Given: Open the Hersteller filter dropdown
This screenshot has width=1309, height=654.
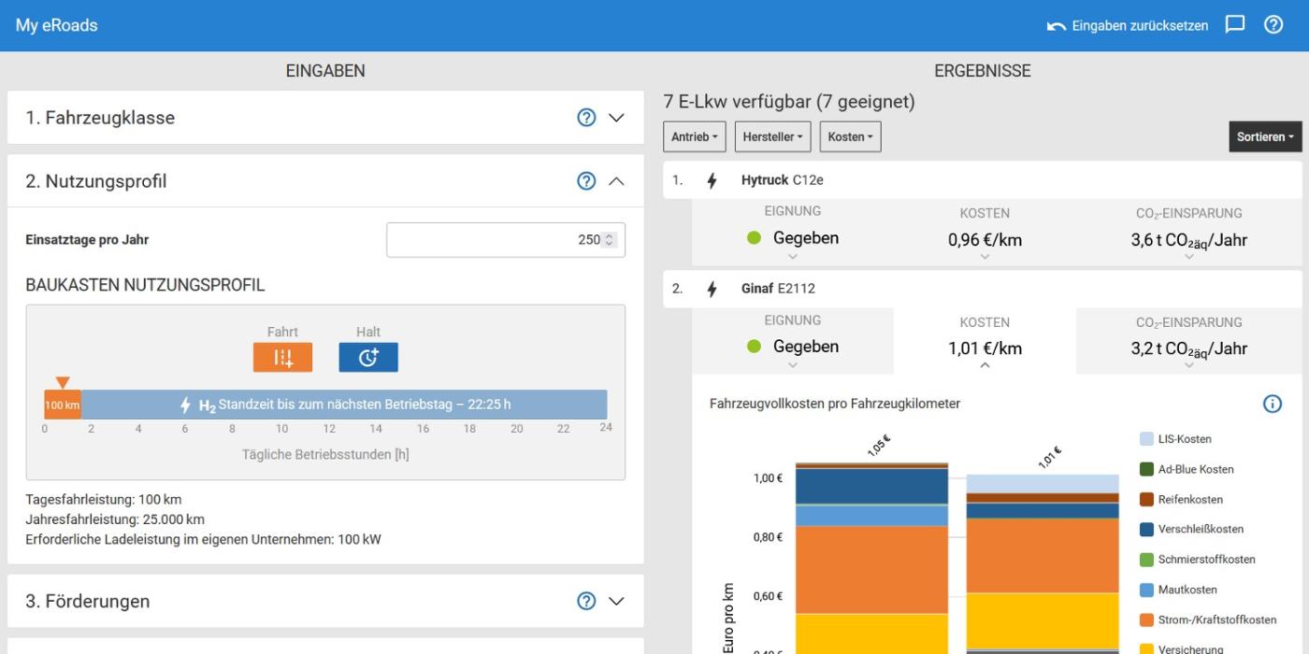Looking at the screenshot, I should 772,136.
